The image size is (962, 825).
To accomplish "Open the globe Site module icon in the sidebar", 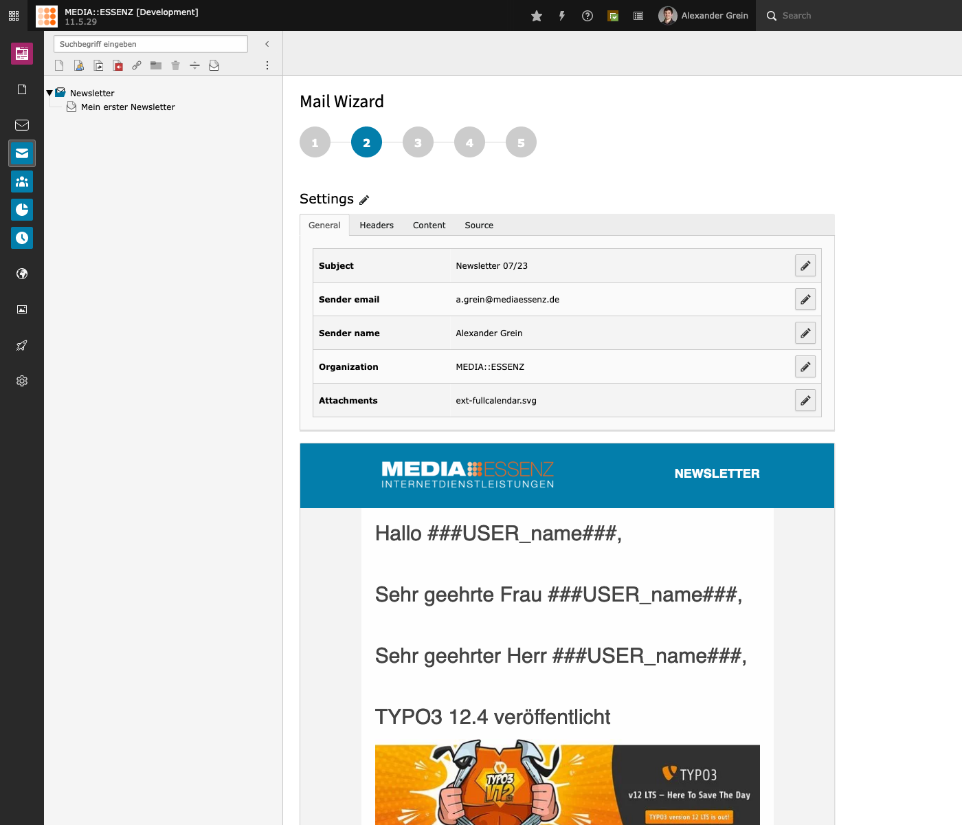I will (x=22, y=274).
